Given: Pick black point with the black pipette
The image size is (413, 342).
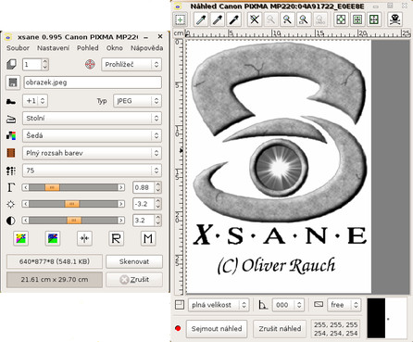Looking at the screenshot, I should click(234, 19).
